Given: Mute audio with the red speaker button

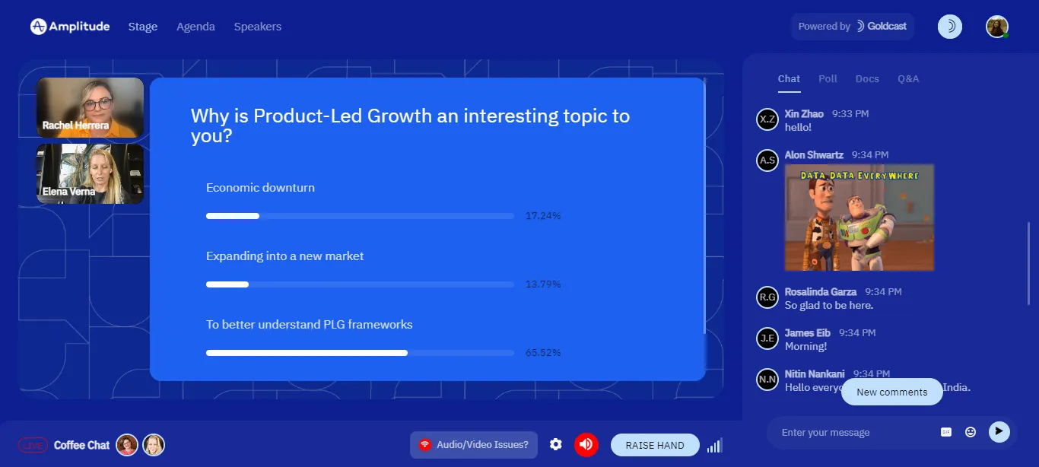Looking at the screenshot, I should pyautogui.click(x=586, y=444).
